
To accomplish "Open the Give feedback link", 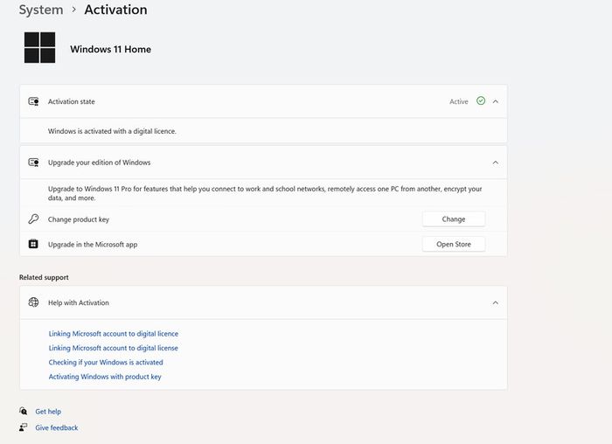I will (57, 428).
